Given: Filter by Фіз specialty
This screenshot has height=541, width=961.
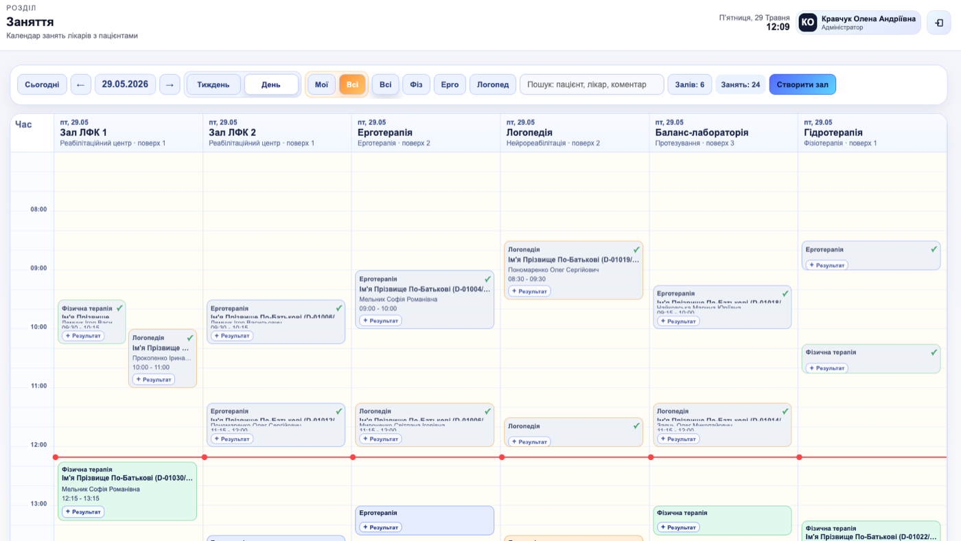Looking at the screenshot, I should [x=416, y=84].
